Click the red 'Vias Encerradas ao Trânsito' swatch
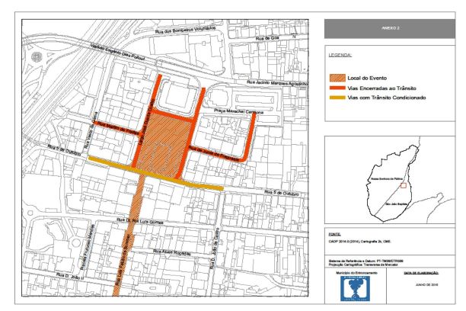The image size is (466, 311). point(335,88)
